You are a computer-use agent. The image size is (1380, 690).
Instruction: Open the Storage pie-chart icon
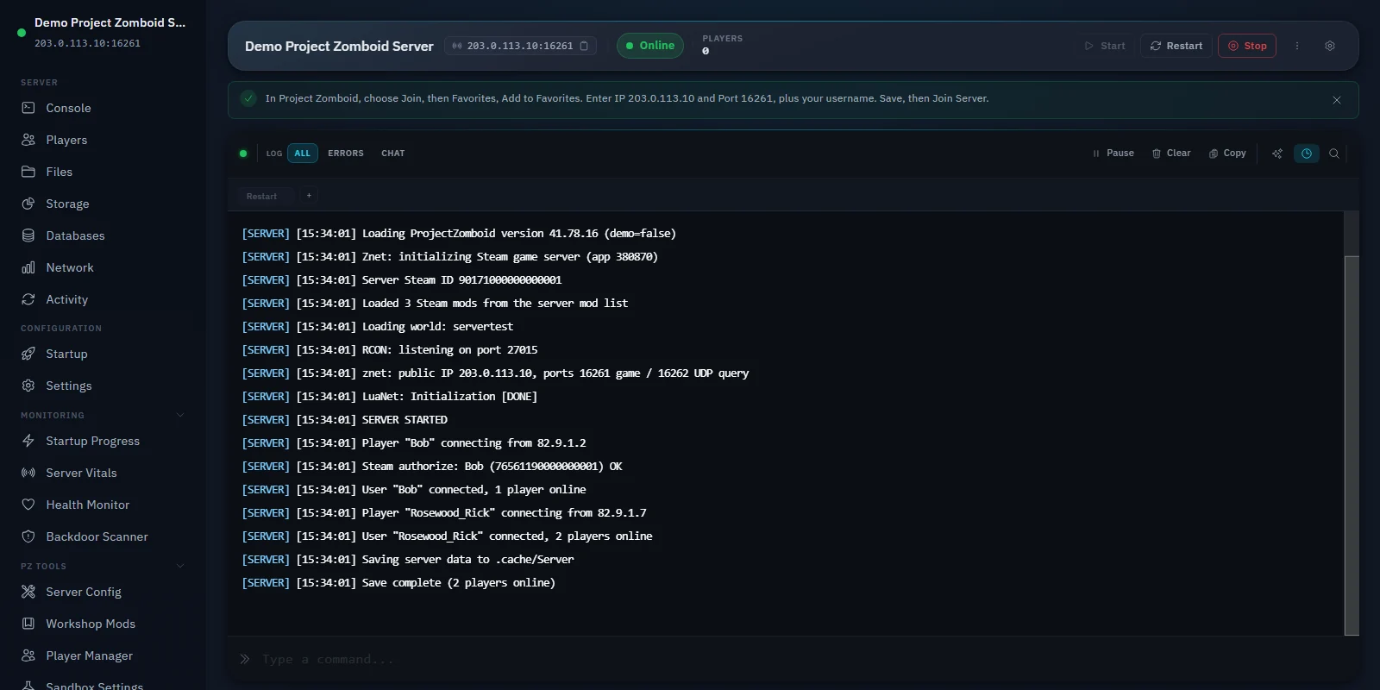(x=28, y=204)
